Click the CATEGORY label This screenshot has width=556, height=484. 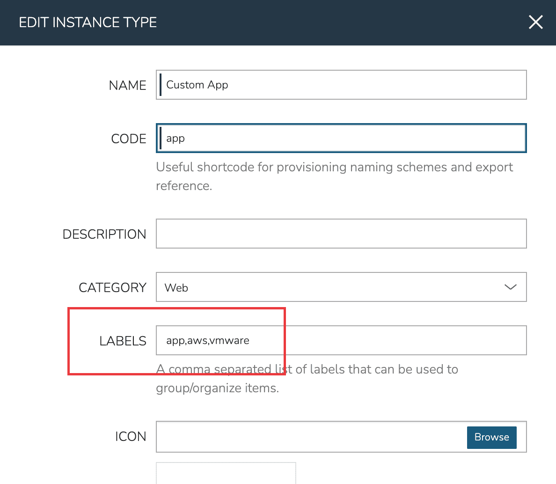(x=112, y=287)
